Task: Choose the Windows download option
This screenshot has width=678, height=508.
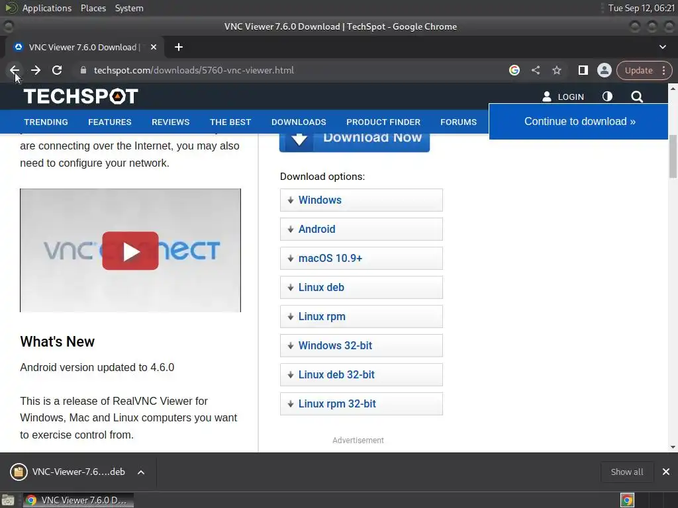Action: tap(361, 200)
